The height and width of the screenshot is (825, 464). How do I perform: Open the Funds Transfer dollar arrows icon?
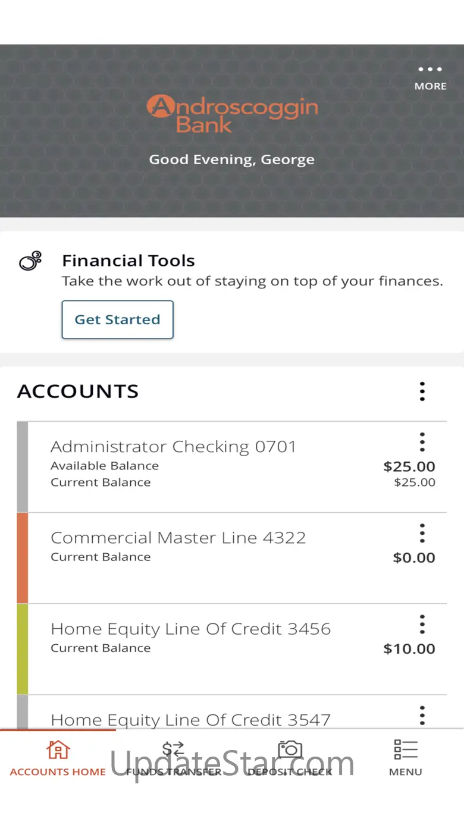(174, 749)
